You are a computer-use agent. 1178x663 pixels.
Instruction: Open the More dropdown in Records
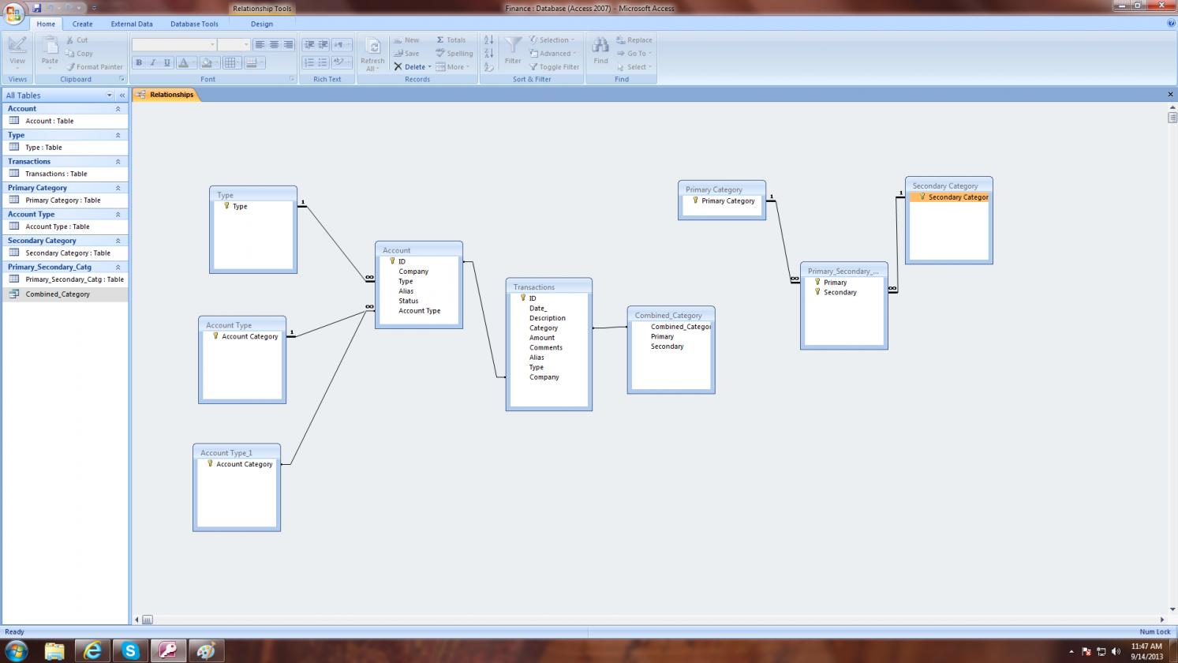tap(453, 67)
